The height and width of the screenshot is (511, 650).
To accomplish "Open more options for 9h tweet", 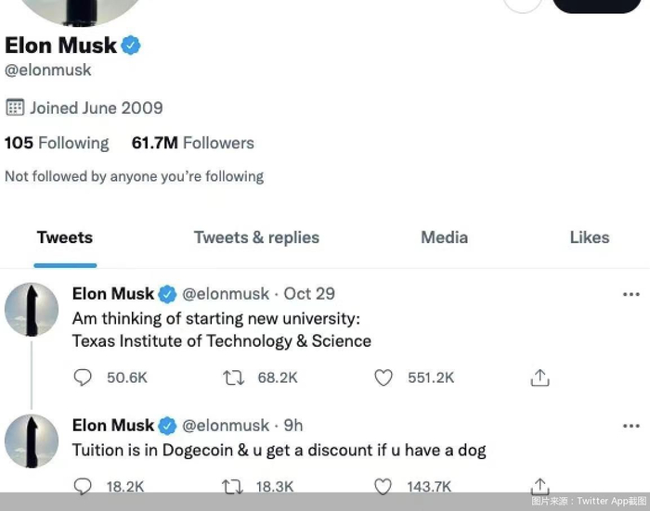I will click(x=631, y=426).
